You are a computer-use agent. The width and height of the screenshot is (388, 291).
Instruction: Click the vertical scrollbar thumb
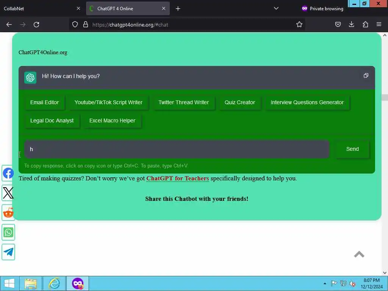tap(385, 97)
